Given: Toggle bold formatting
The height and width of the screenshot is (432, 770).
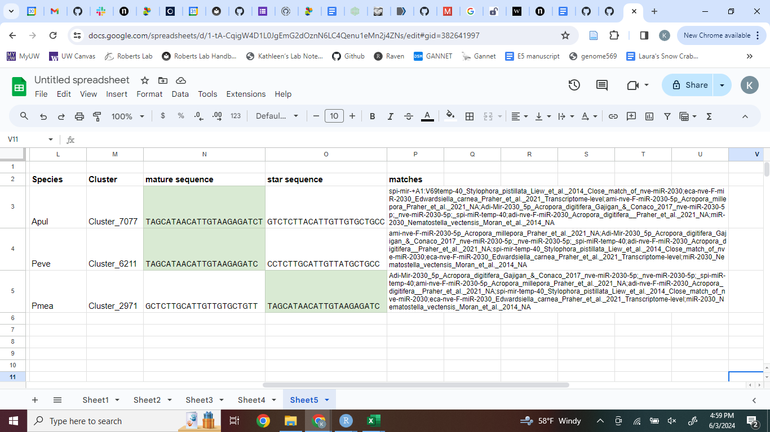Looking at the screenshot, I should click(373, 116).
